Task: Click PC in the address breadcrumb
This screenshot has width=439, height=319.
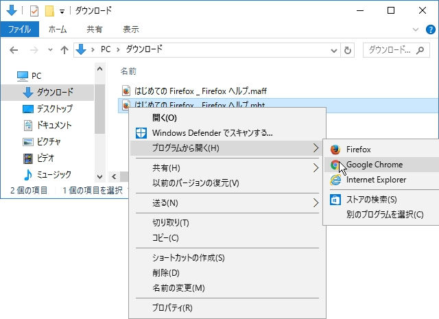Action: [106, 49]
